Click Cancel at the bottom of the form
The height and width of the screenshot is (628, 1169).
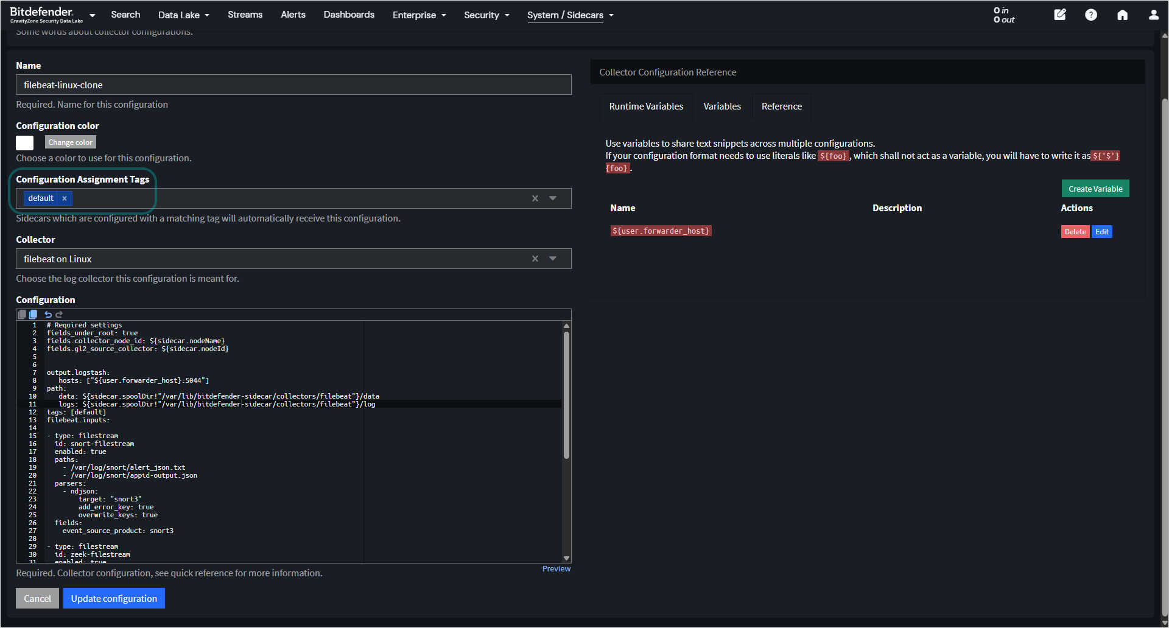click(x=37, y=598)
